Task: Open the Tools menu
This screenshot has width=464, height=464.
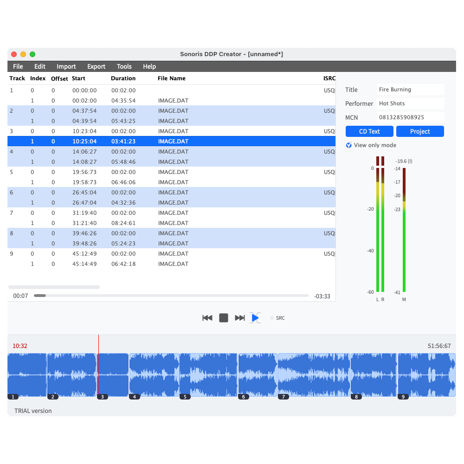Action: click(124, 66)
